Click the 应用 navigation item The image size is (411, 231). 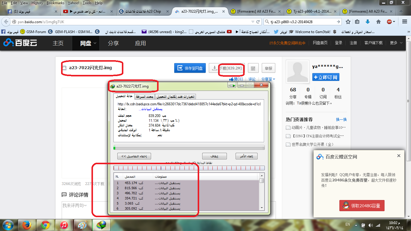point(141,43)
